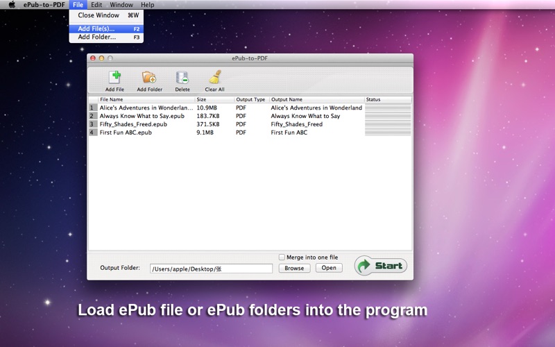Screen dimensions: 555x347
Task: Click the Add File toolbar icon
Action: 114,78
